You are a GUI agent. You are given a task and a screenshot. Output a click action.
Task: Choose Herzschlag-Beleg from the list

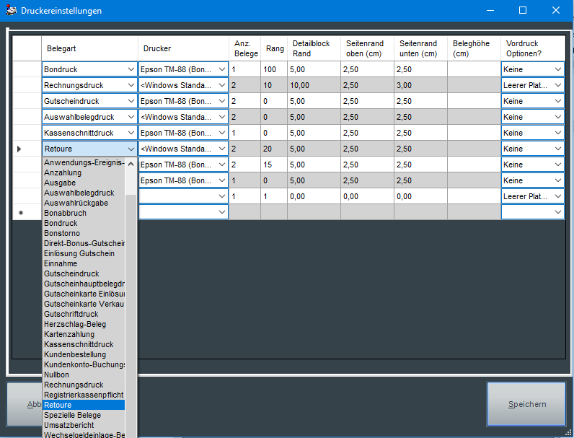(74, 325)
